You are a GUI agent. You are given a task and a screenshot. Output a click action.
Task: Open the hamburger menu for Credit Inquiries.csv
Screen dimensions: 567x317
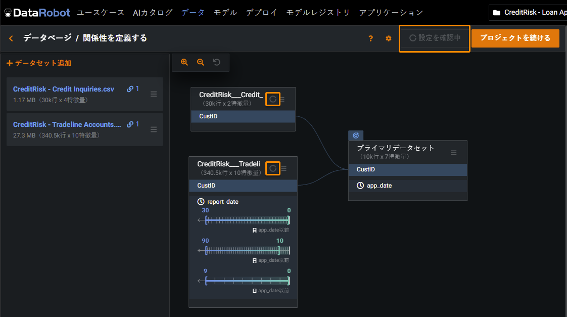154,94
